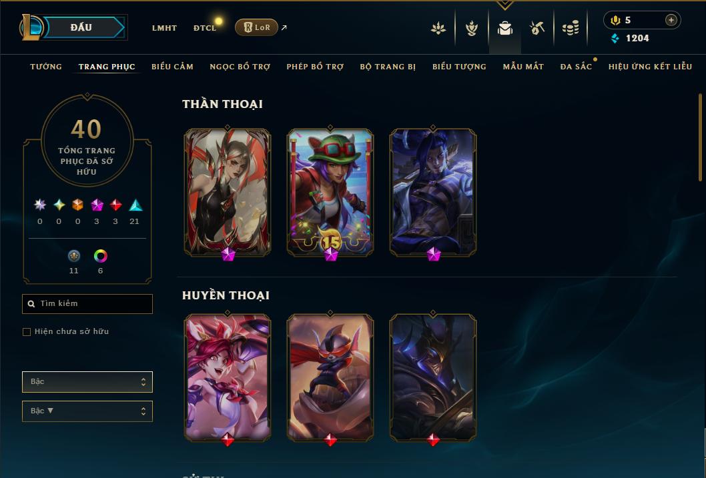Click the Mythic purple gem filter icon
The width and height of the screenshot is (706, 478).
[97, 205]
